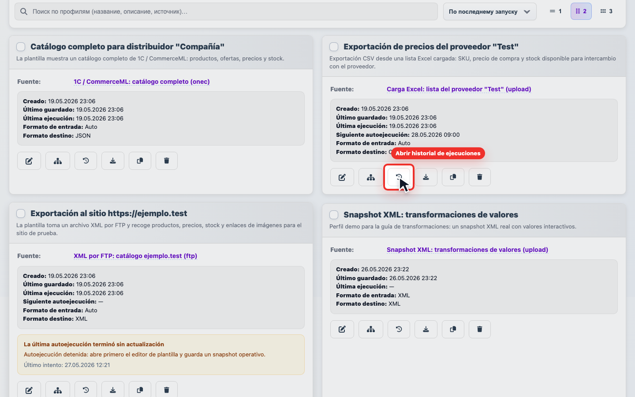Click the line "Formato destino: JSON"

pos(57,135)
